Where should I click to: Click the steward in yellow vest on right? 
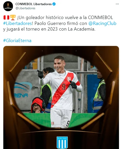point(99,91)
